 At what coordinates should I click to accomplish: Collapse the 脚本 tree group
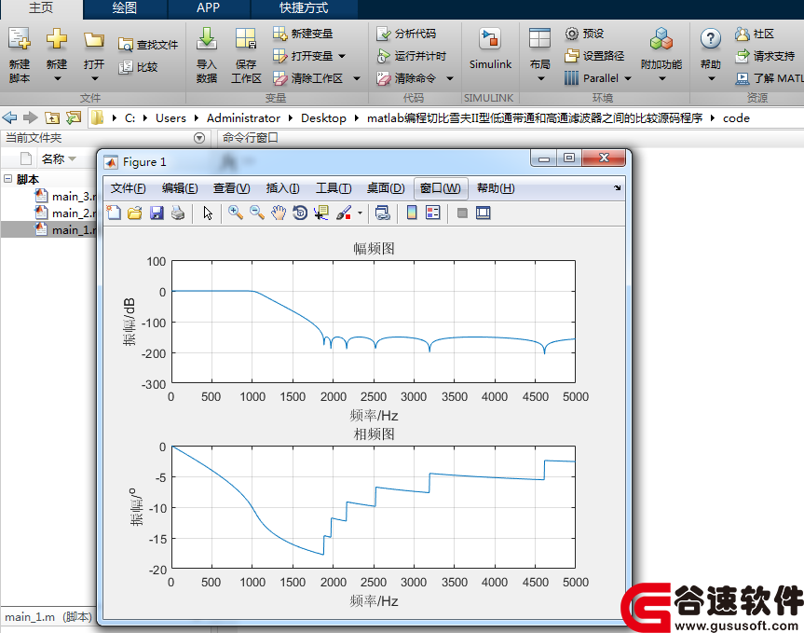(7, 178)
